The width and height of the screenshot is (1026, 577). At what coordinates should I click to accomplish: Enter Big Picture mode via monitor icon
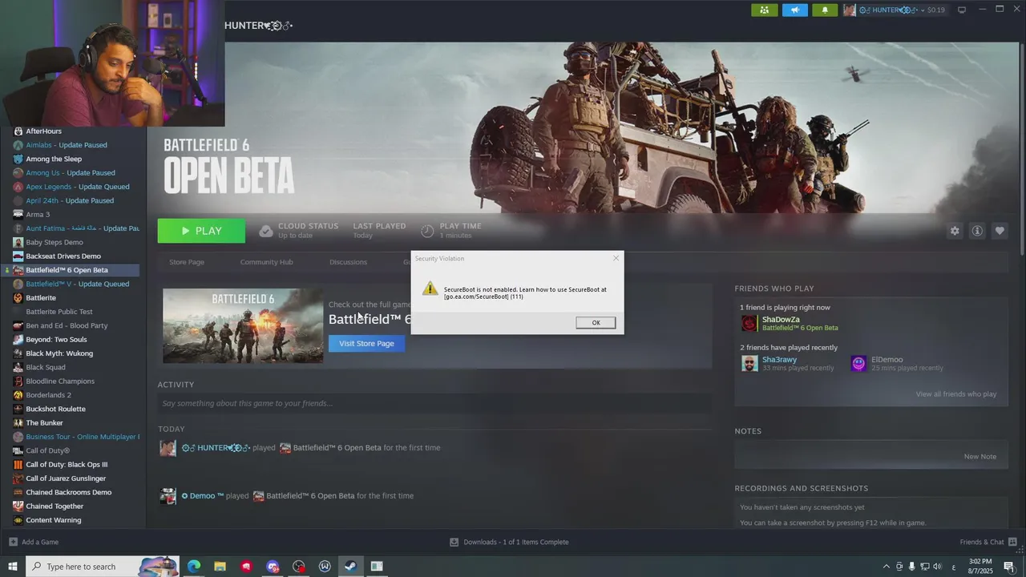click(x=962, y=10)
